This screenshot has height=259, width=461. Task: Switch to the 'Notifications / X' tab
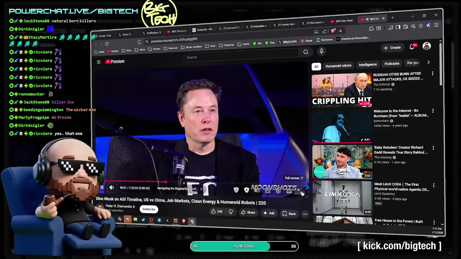point(152,33)
